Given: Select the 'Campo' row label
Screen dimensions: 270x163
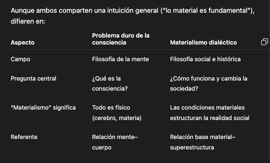Looking at the screenshot, I should click(21, 59).
